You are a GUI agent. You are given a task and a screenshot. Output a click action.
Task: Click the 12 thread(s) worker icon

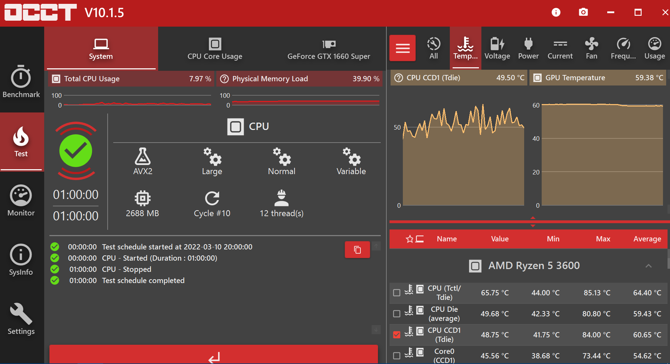click(x=282, y=198)
